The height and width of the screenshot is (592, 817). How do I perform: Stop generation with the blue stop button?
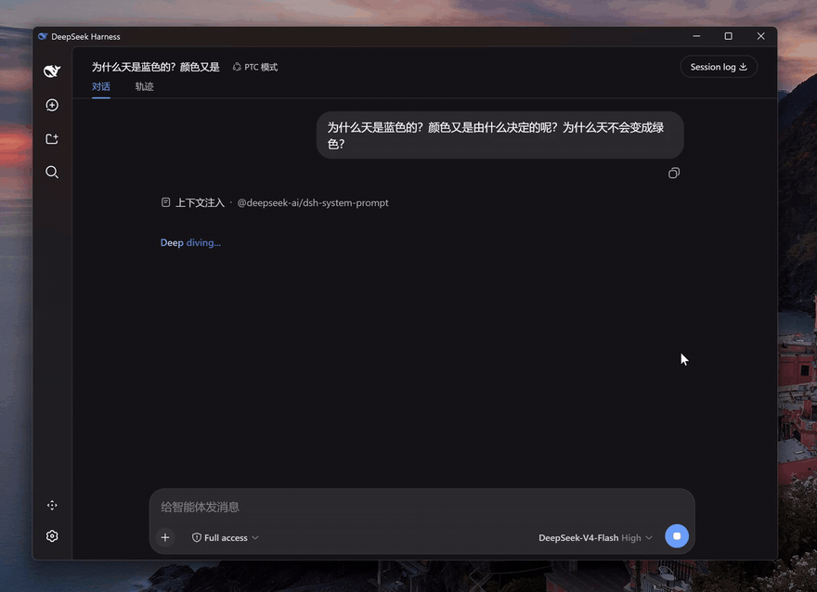[676, 536]
